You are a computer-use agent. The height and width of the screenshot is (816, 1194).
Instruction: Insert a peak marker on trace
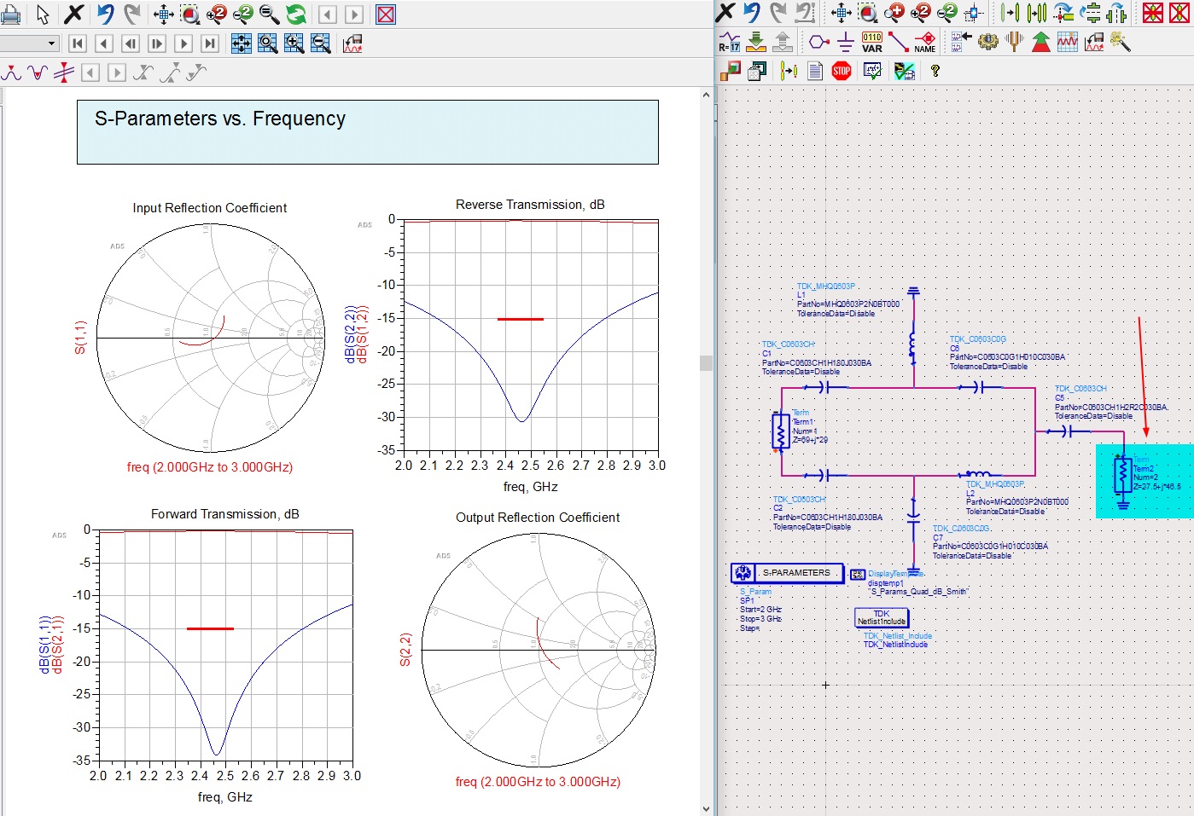pos(11,72)
